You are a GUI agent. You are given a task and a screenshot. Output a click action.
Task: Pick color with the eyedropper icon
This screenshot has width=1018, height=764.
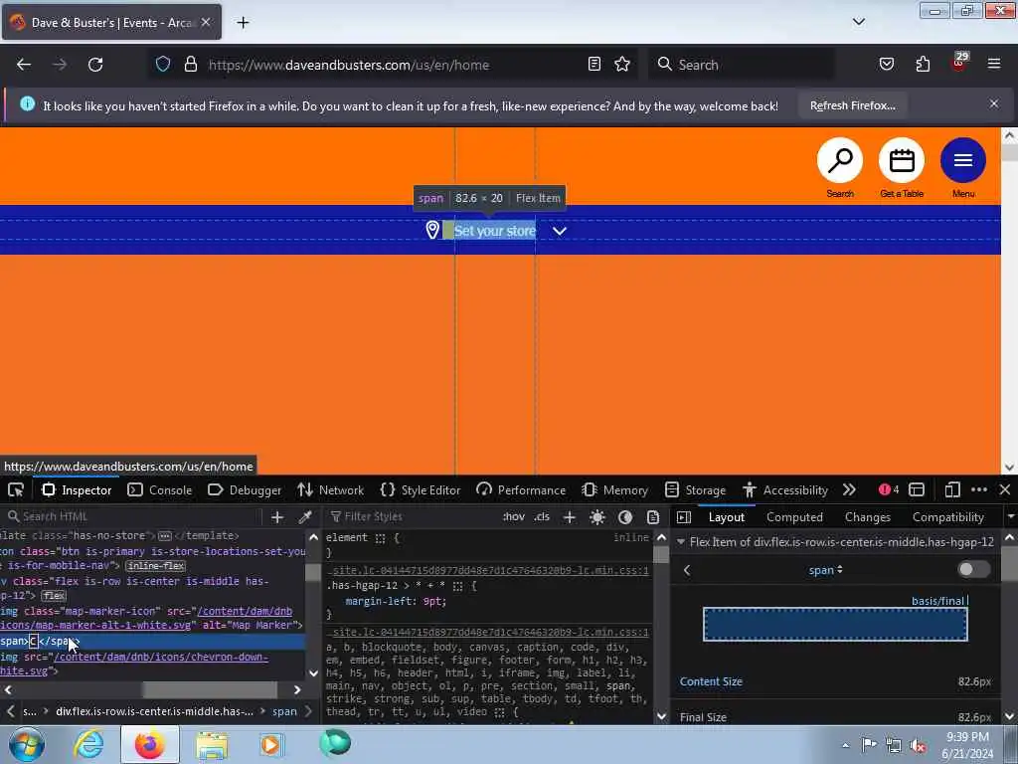pyautogui.click(x=305, y=517)
